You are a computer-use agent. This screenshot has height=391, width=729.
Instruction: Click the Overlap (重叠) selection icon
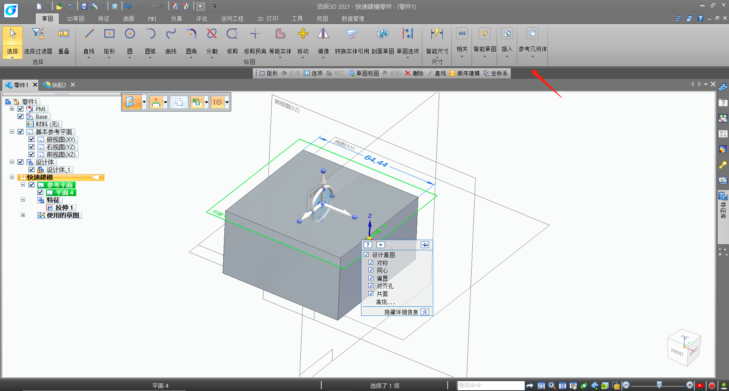click(x=63, y=34)
